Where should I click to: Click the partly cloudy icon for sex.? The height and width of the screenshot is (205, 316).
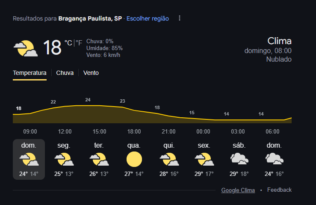tap(204, 159)
